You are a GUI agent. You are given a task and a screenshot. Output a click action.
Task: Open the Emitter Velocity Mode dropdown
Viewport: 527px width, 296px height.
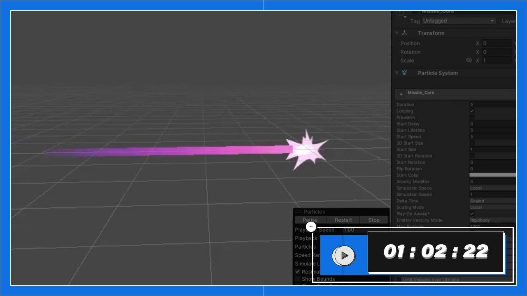[x=492, y=220]
